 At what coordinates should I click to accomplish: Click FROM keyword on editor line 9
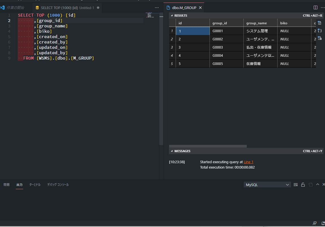point(29,58)
